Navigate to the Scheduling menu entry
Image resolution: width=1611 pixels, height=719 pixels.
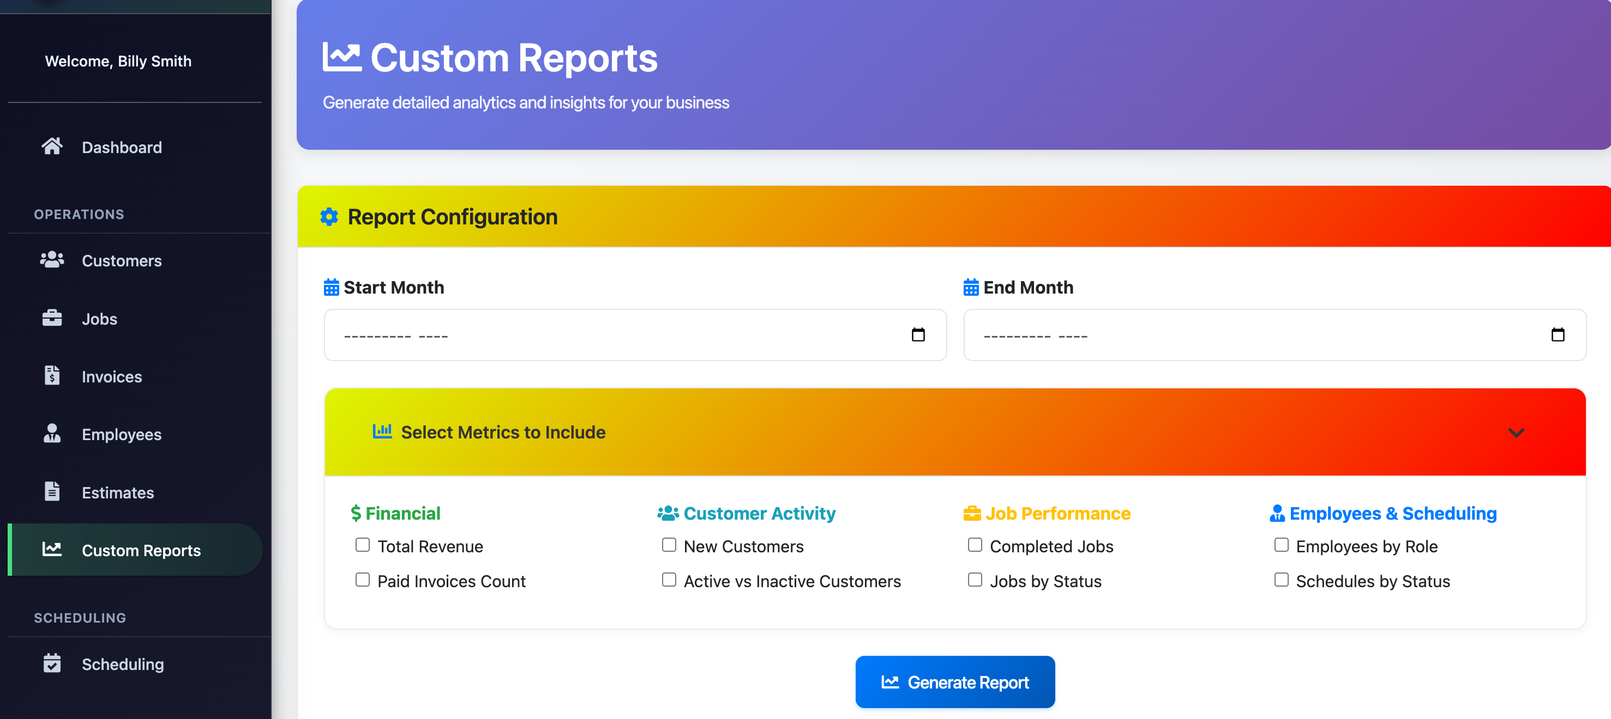tap(123, 663)
